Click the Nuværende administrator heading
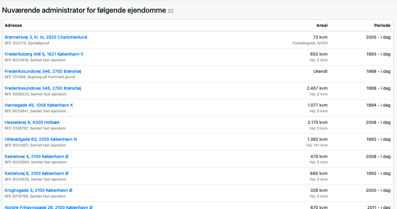397x209 pixels. point(84,10)
